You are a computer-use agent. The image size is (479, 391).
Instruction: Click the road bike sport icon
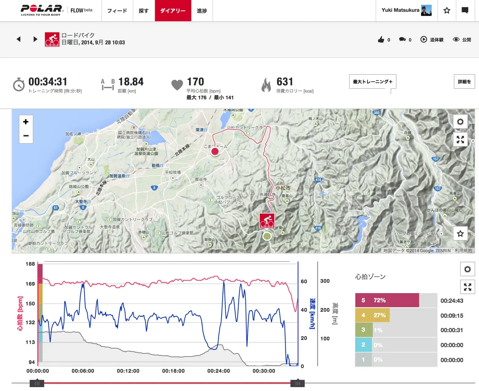(x=52, y=39)
